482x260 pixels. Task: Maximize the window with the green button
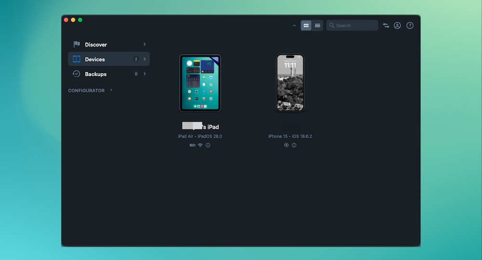pos(80,20)
